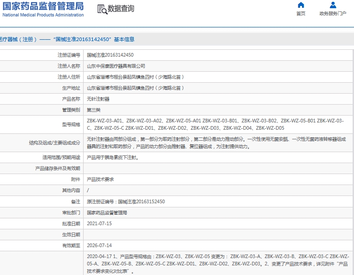This screenshot has width=354, height=275.
Task: Click the model list starting ZBK-WZ-03-A01
Action: (x=215, y=124)
